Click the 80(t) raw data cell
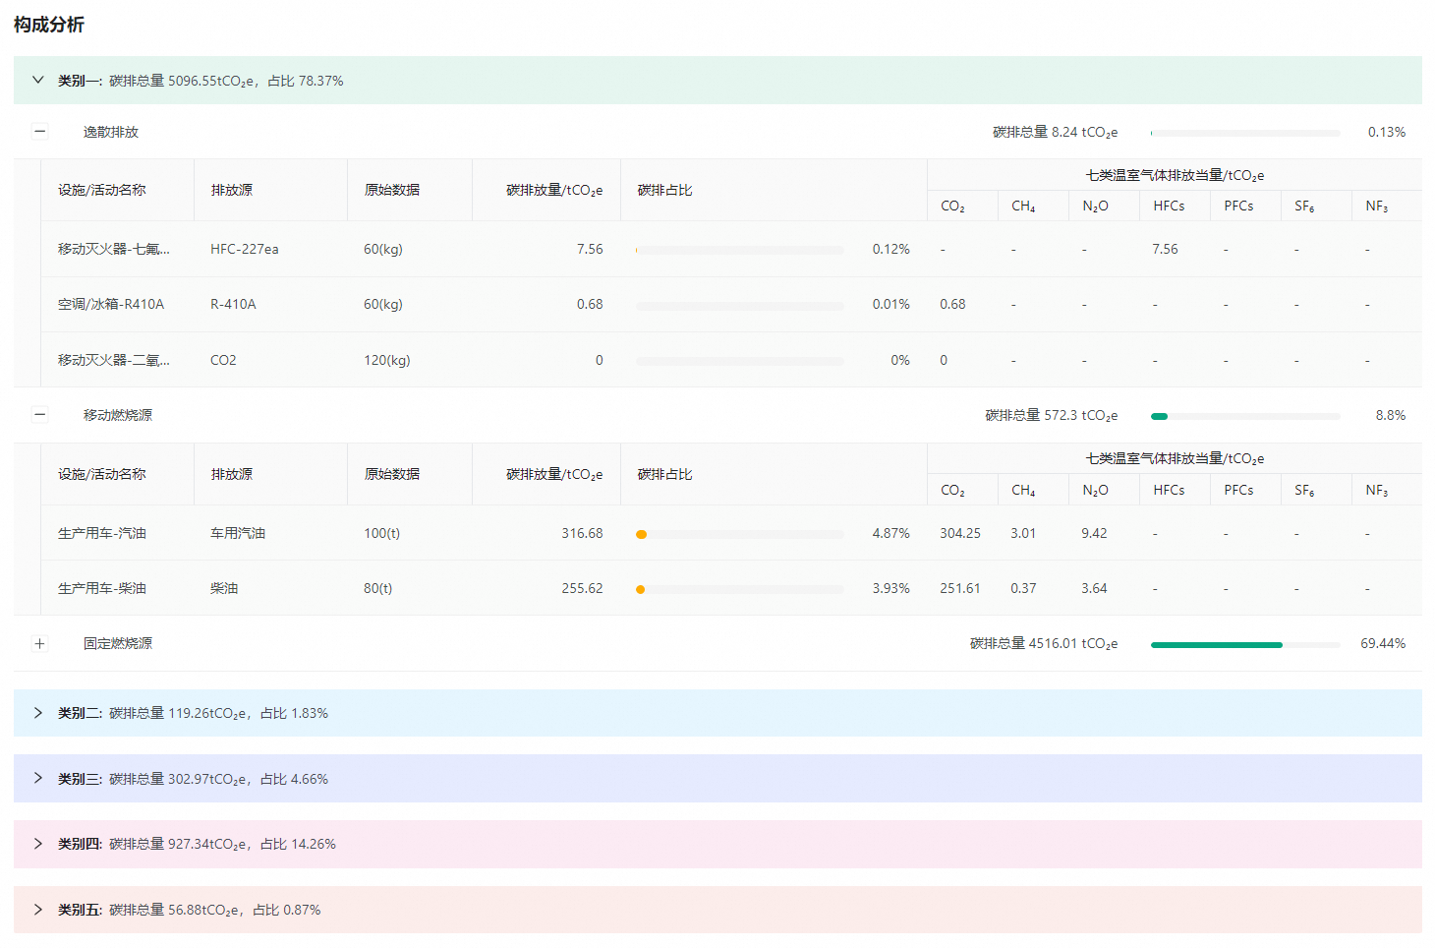Image resolution: width=1435 pixels, height=948 pixels. [x=377, y=588]
